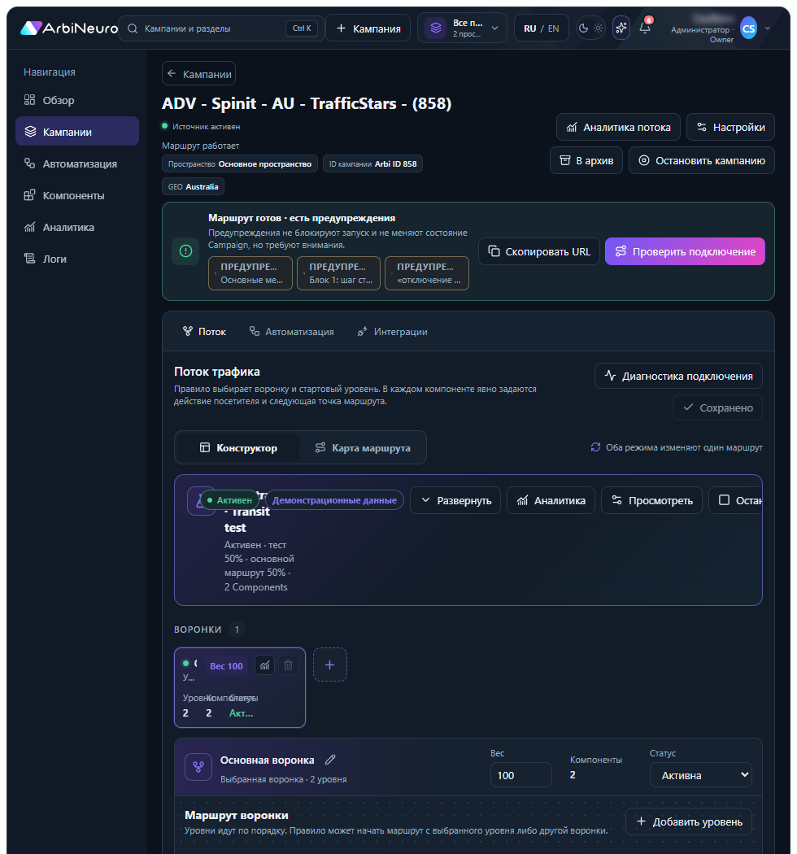Viewport: 797px width, 854px height.
Task: Click the Сохранено status button
Action: (x=717, y=407)
